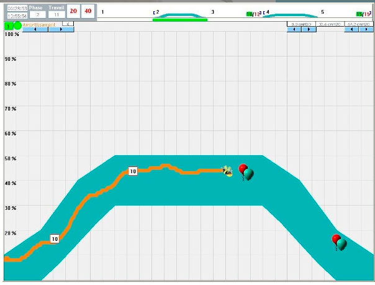Click the balloons at the plateau

(246, 172)
